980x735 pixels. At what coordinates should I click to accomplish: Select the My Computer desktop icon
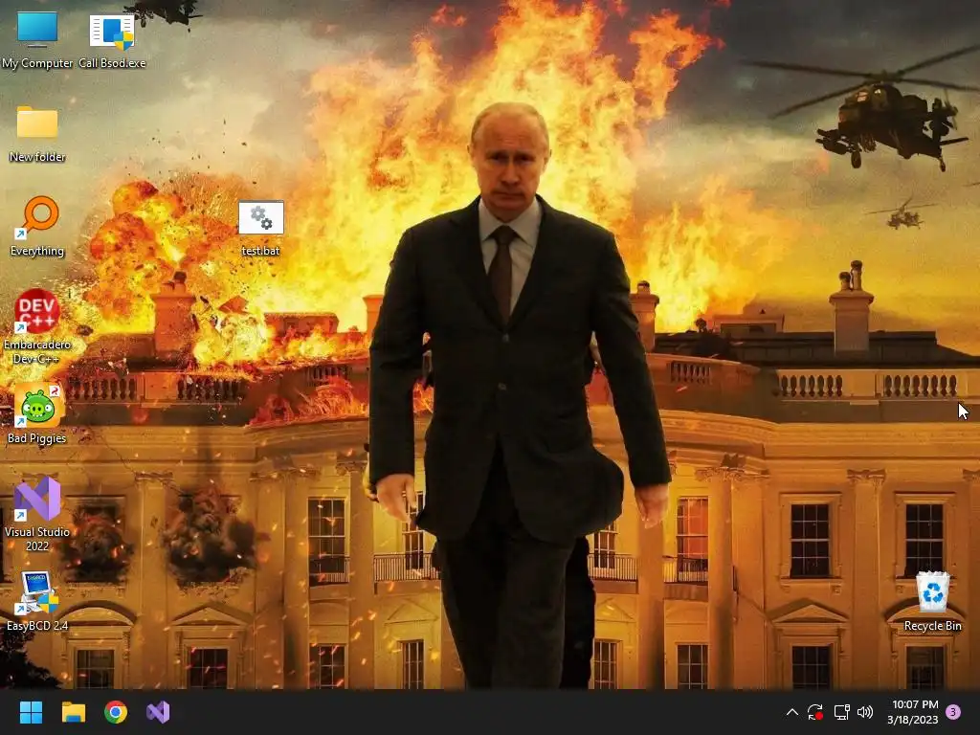(37, 40)
